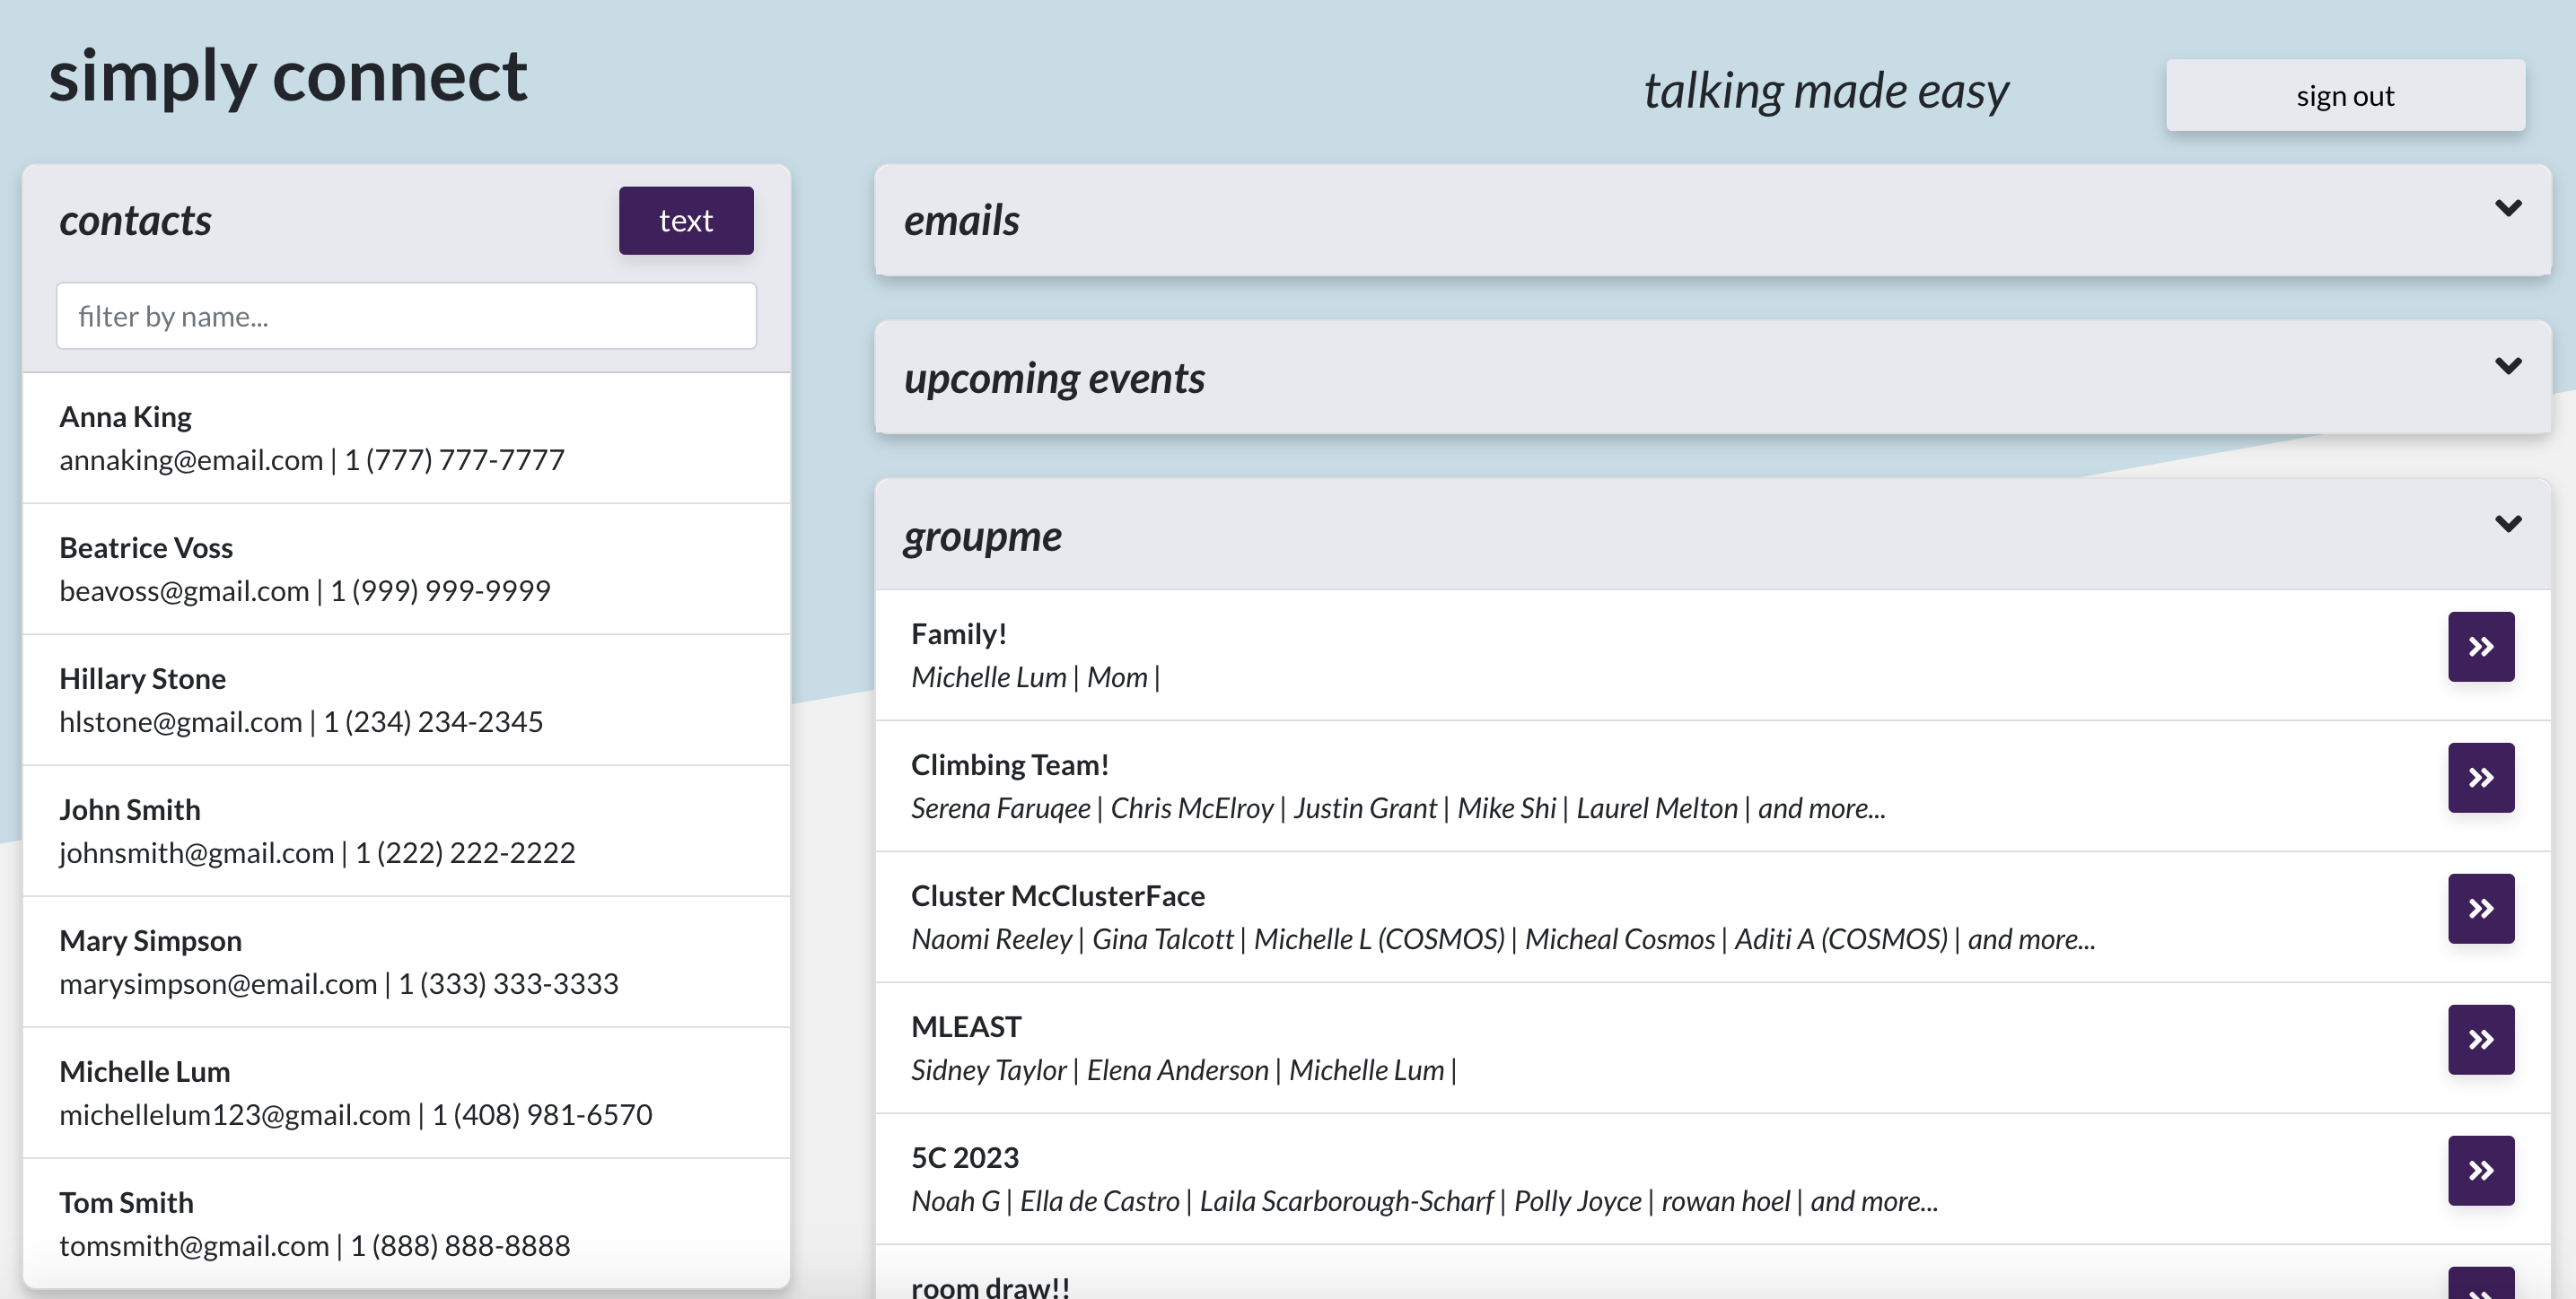Open the 5C 2023 group arrow button
Screen dimensions: 2576x1299
(x=2480, y=1170)
